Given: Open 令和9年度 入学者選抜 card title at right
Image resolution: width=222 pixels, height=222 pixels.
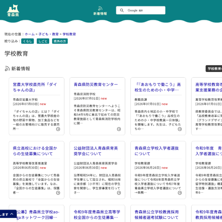Looking at the screenshot, I should coord(209,151).
